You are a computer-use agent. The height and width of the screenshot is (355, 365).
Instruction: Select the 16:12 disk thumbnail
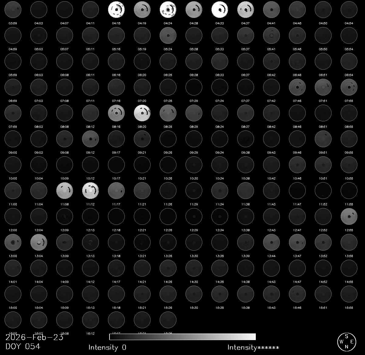(x=90, y=319)
